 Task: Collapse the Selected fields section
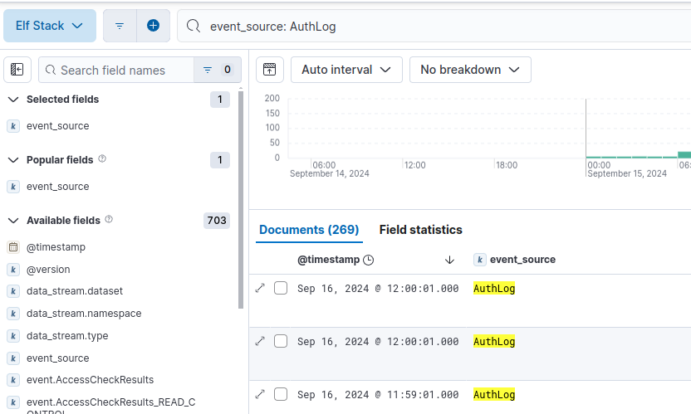pyautogui.click(x=13, y=100)
